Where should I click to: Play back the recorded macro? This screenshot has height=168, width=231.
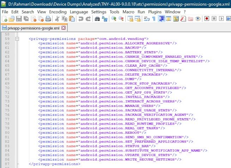tap(221, 19)
